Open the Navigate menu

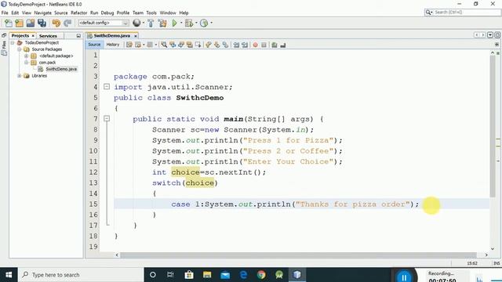pos(42,13)
